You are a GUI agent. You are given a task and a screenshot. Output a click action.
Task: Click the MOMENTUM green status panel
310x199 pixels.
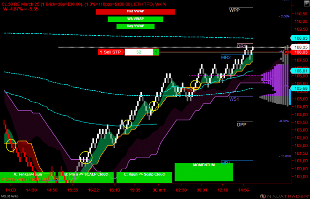pyautogui.click(x=204, y=172)
